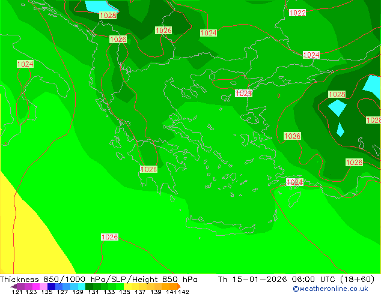The width and height of the screenshot is (381, 294).
Task: Click the 1024 label over southern Italy
Action: coord(25,64)
